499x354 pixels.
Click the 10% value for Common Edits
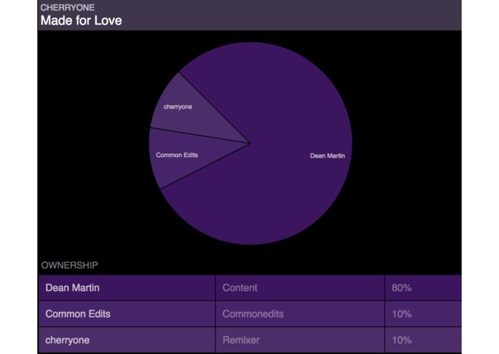[401, 314]
